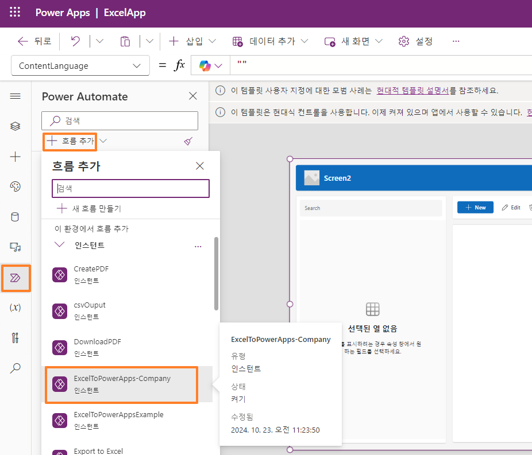Open the Power Automate sidebar icon
532x455 pixels.
[16, 278]
